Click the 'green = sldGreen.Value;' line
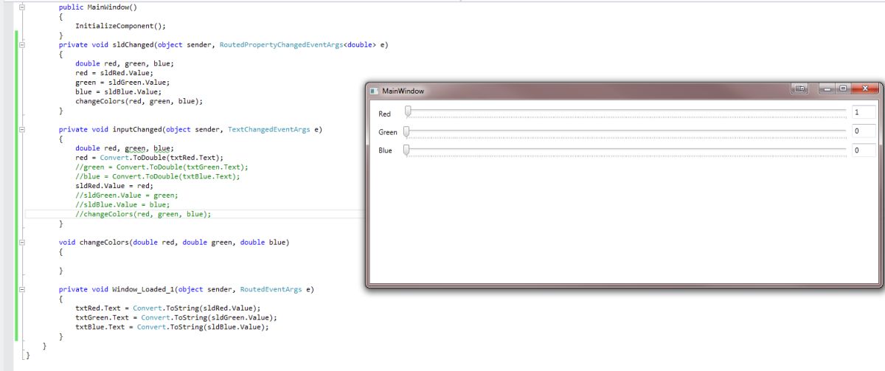The width and height of the screenshot is (885, 371). pos(122,83)
